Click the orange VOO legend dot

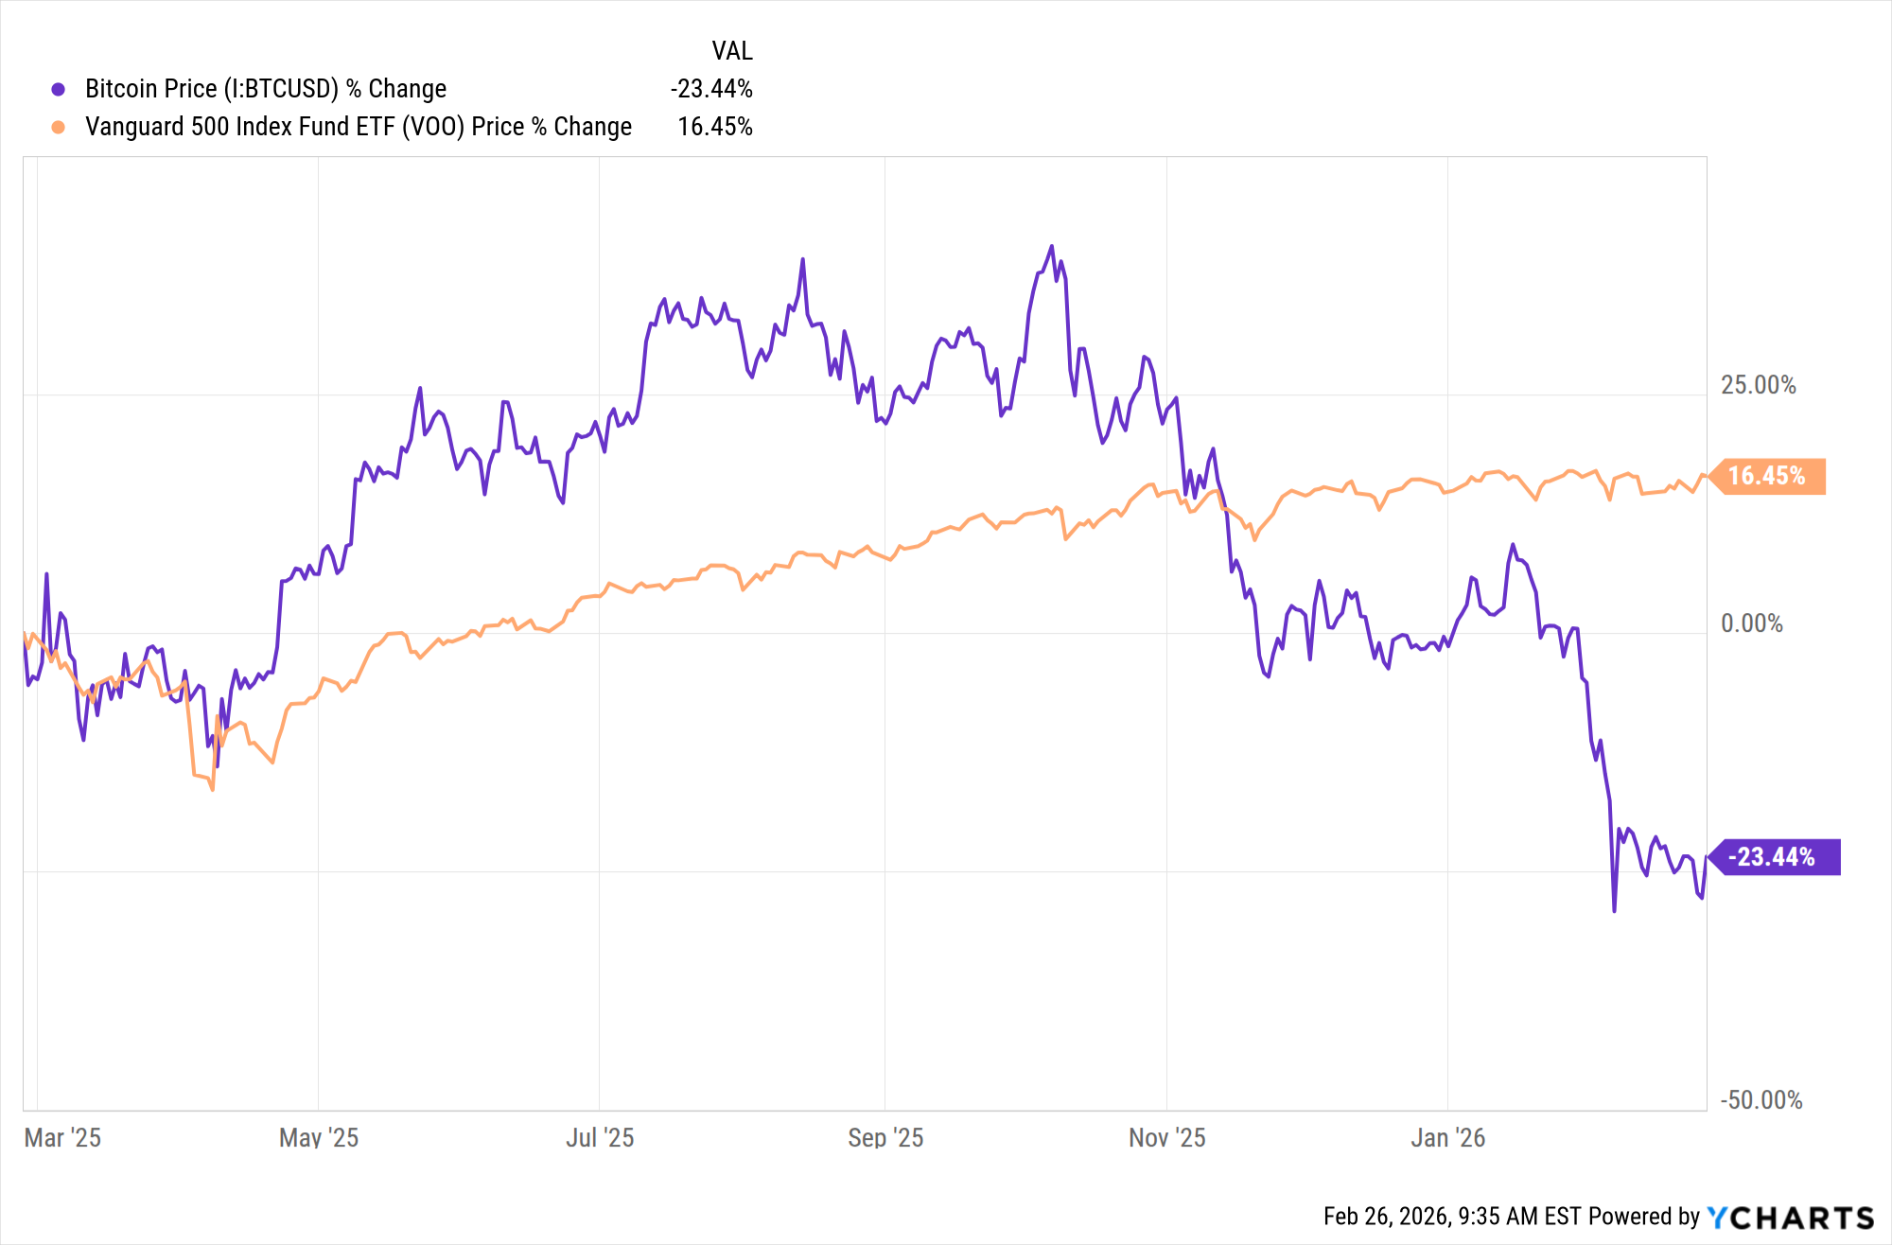59,128
